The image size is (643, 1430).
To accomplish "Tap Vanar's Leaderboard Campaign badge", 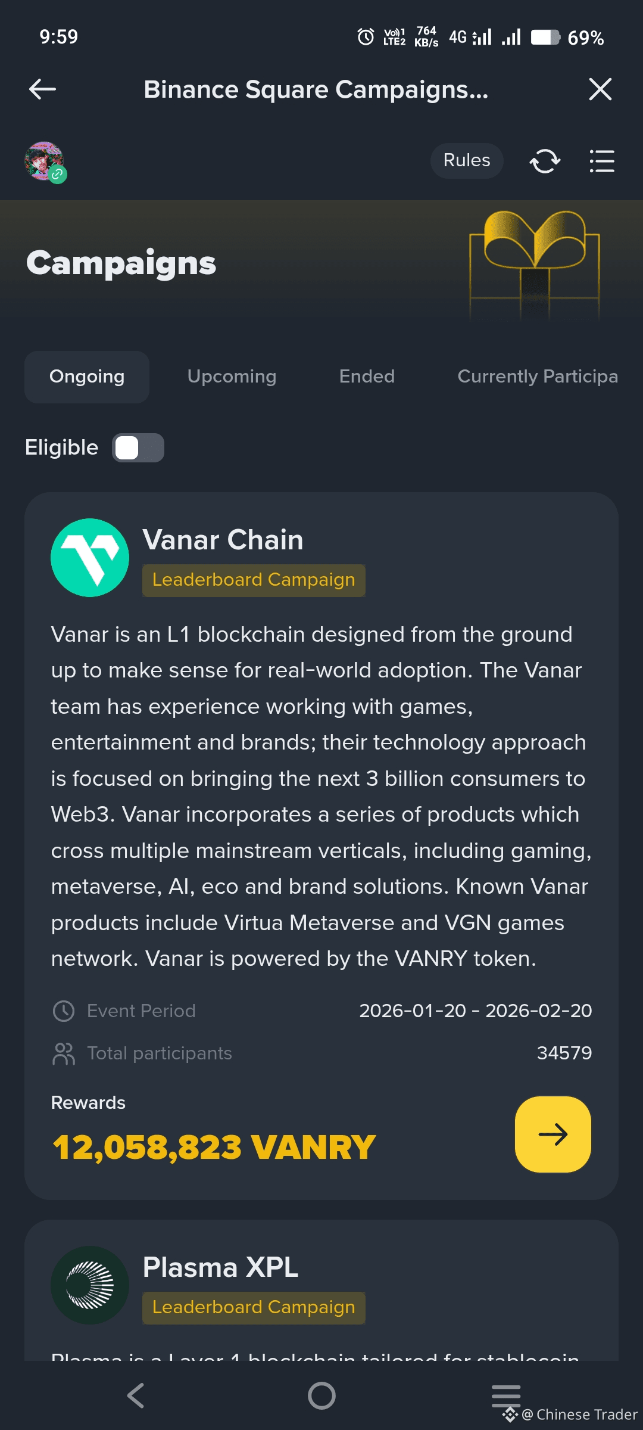I will tap(254, 580).
